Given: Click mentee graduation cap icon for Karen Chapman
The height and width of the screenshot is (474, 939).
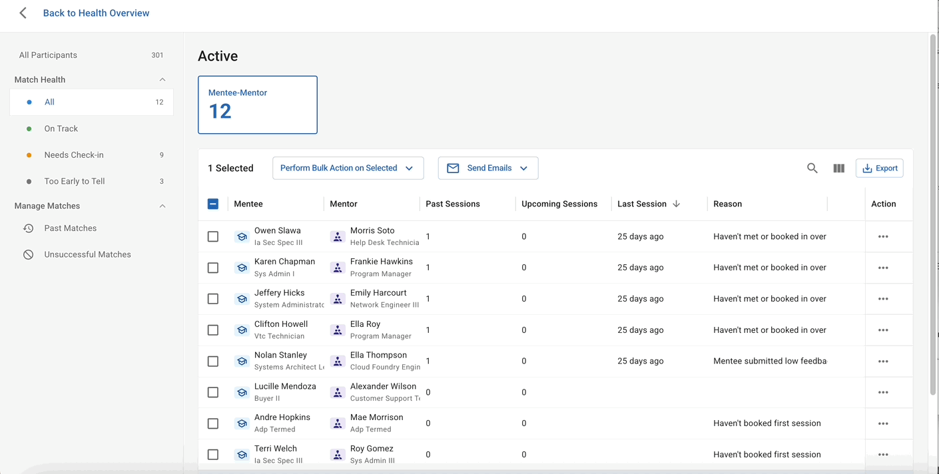Looking at the screenshot, I should (x=242, y=268).
